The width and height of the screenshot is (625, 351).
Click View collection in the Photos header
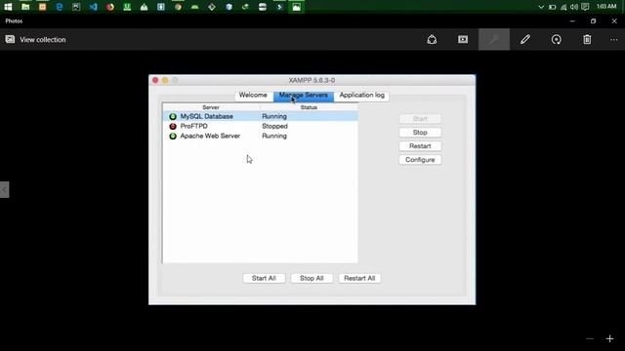pyautogui.click(x=36, y=39)
